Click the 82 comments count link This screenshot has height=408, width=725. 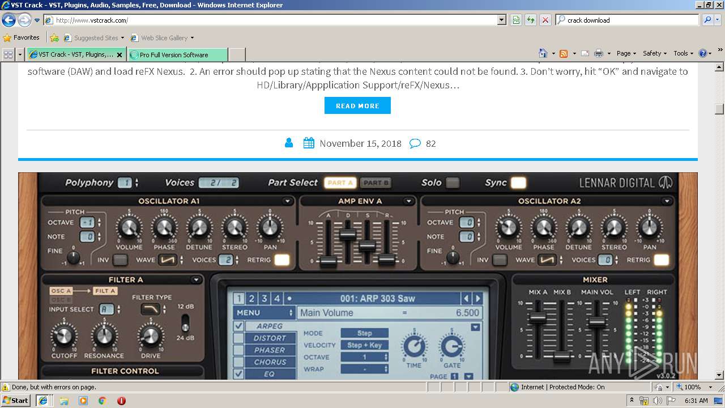(x=431, y=143)
